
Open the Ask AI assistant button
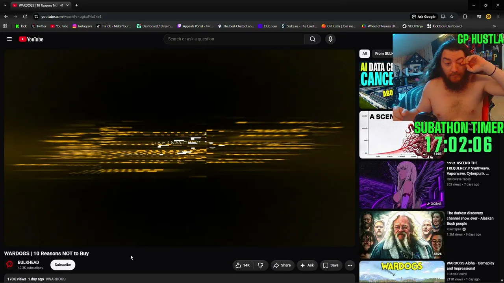pos(307,265)
